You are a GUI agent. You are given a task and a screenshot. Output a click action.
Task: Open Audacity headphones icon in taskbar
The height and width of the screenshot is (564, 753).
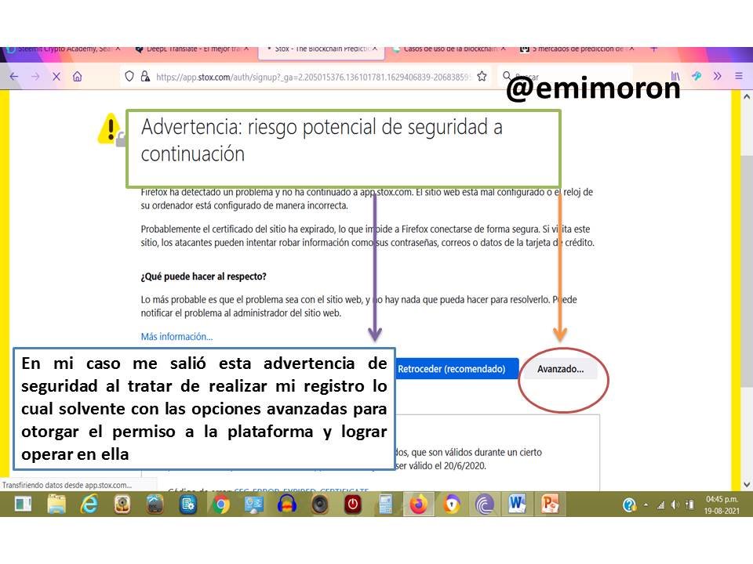point(287,504)
